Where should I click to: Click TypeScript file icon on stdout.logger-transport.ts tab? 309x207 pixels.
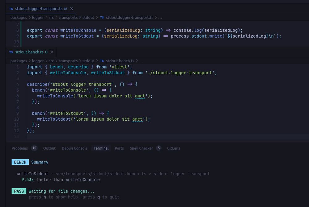coord(11,9)
